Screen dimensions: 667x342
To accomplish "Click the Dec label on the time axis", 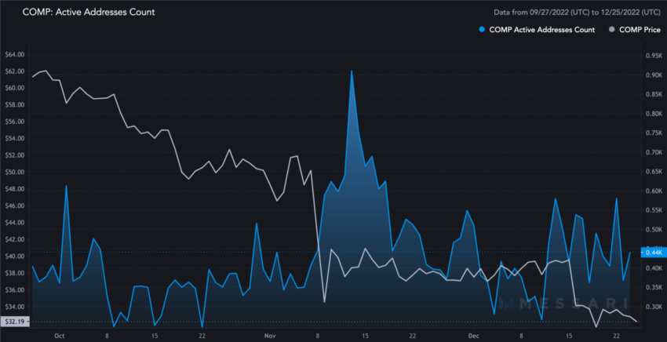I will 472,336.
